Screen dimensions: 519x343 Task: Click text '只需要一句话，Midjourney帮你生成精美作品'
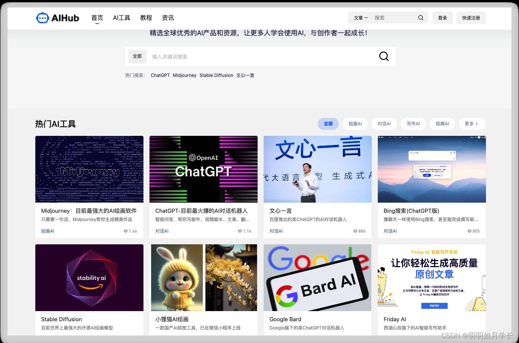click(x=87, y=220)
